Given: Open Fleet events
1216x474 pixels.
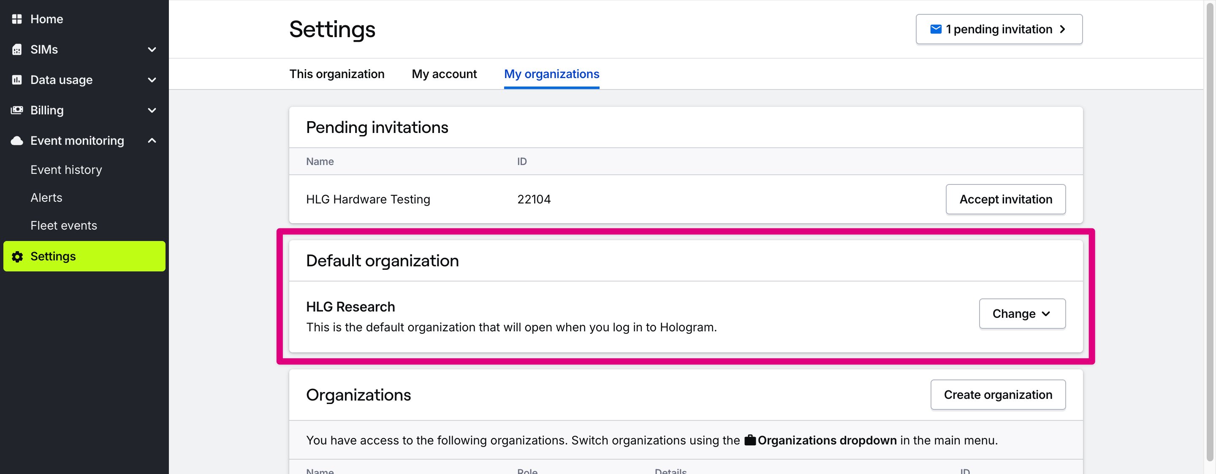Looking at the screenshot, I should [x=64, y=225].
